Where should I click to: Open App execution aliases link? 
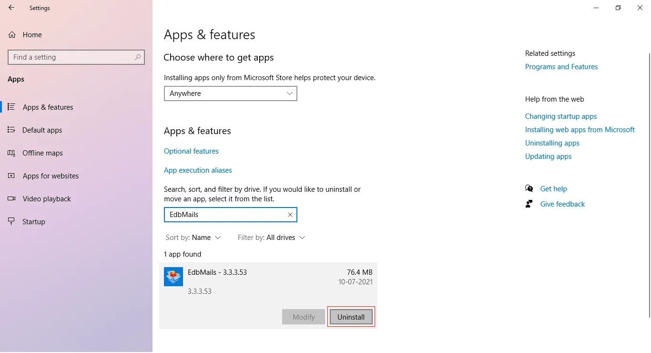click(x=198, y=170)
